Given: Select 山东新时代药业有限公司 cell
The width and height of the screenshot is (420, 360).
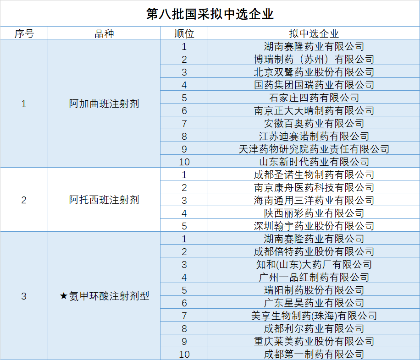Looking at the screenshot, I should pyautogui.click(x=314, y=162).
